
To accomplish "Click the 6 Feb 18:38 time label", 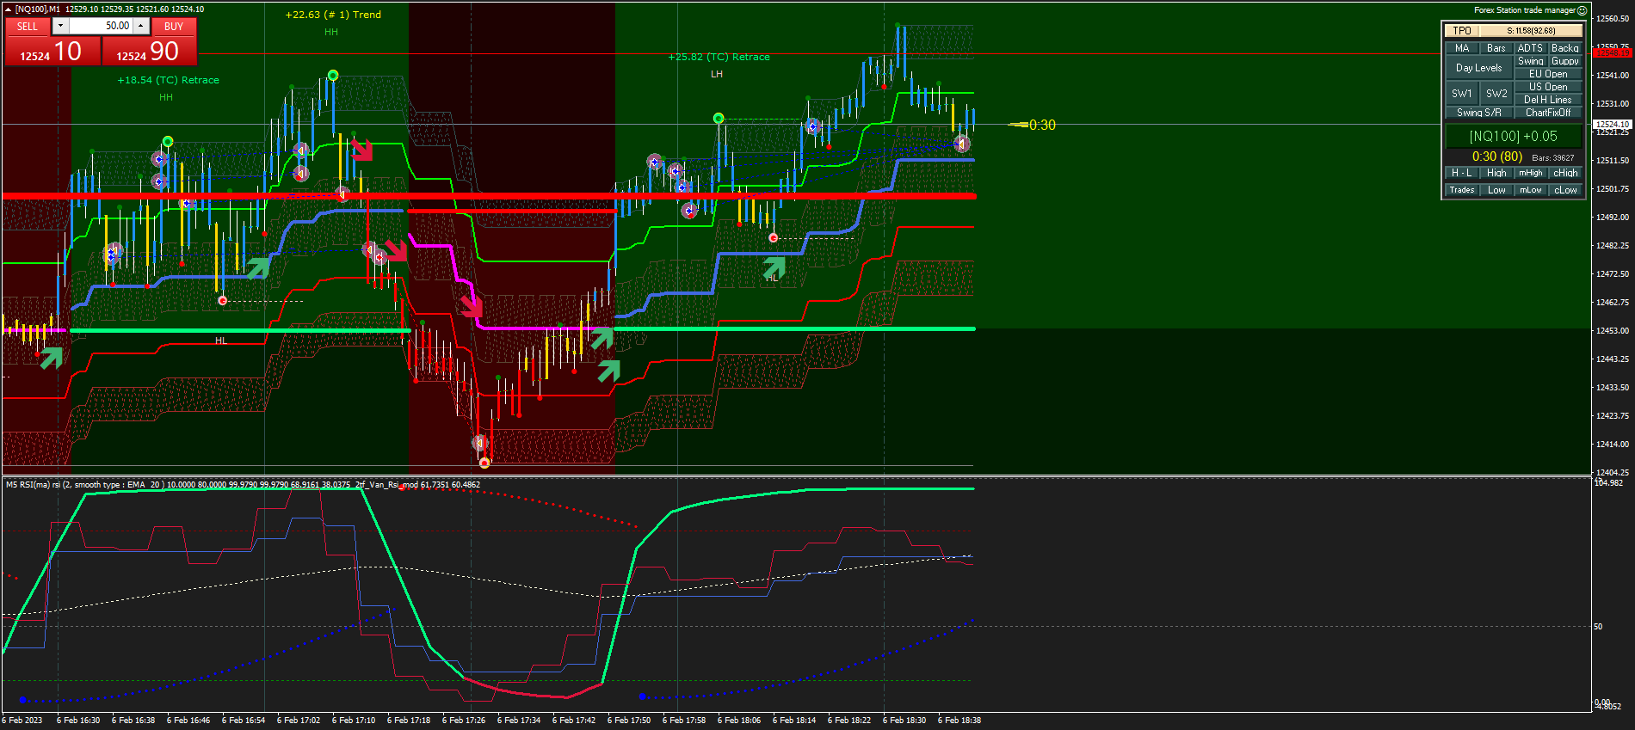I will coord(959,721).
